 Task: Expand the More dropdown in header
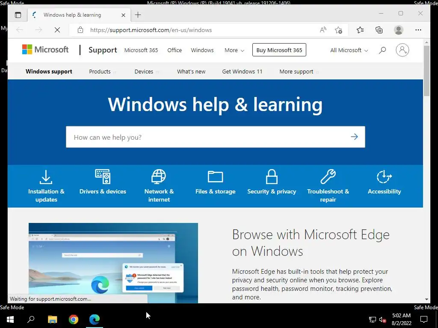(x=234, y=50)
